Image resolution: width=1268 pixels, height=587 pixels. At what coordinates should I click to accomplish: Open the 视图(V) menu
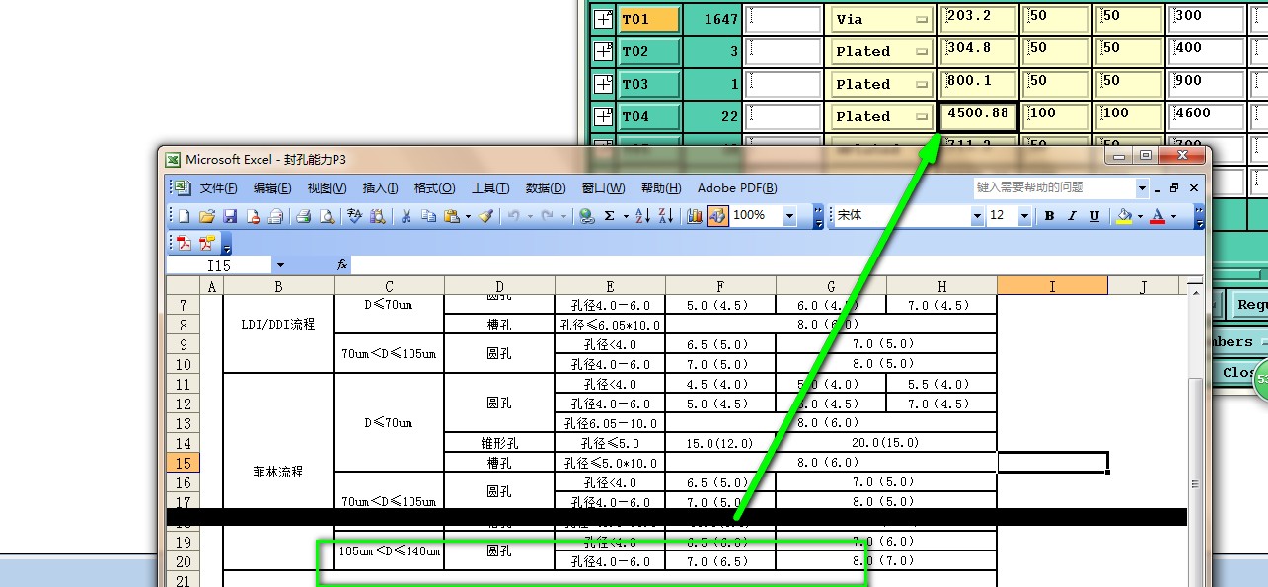click(327, 187)
